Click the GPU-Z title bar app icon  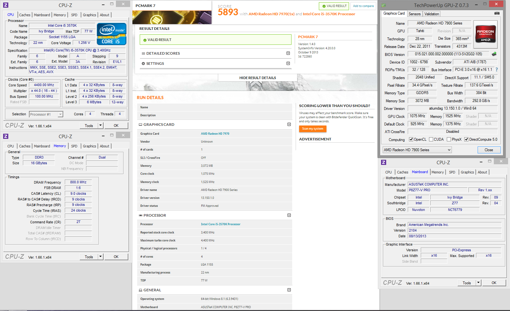pyautogui.click(x=383, y=5)
